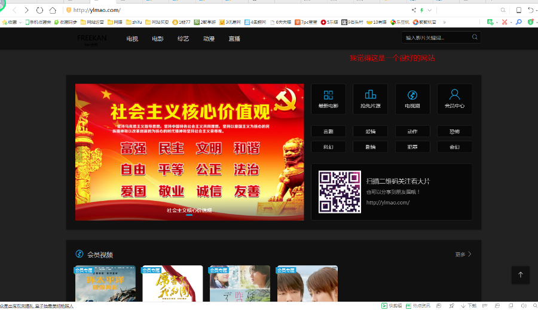This screenshot has width=538, height=310.
Task: Click the share icon in address bar
Action: pyautogui.click(x=414, y=10)
